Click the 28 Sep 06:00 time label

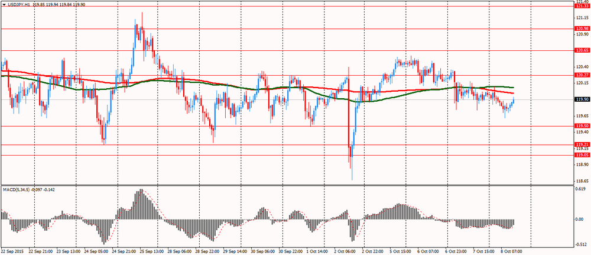[x=178, y=250]
